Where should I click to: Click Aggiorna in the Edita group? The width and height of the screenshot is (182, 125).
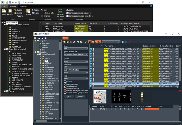tap(20, 16)
